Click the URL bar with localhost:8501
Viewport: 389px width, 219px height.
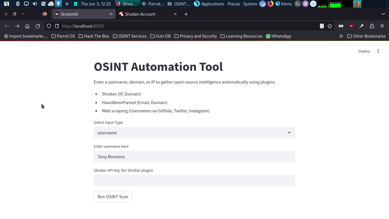pyautogui.click(x=189, y=26)
